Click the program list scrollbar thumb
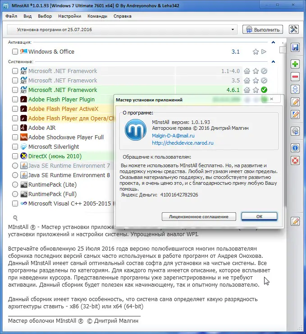Image resolution: width=306 pixels, height=334 pixels. pyautogui.click(x=283, y=50)
